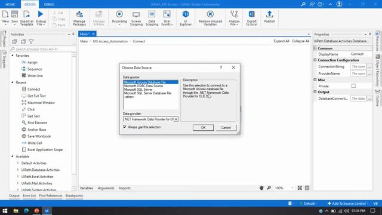Open Data provider dropdown

coord(175,119)
